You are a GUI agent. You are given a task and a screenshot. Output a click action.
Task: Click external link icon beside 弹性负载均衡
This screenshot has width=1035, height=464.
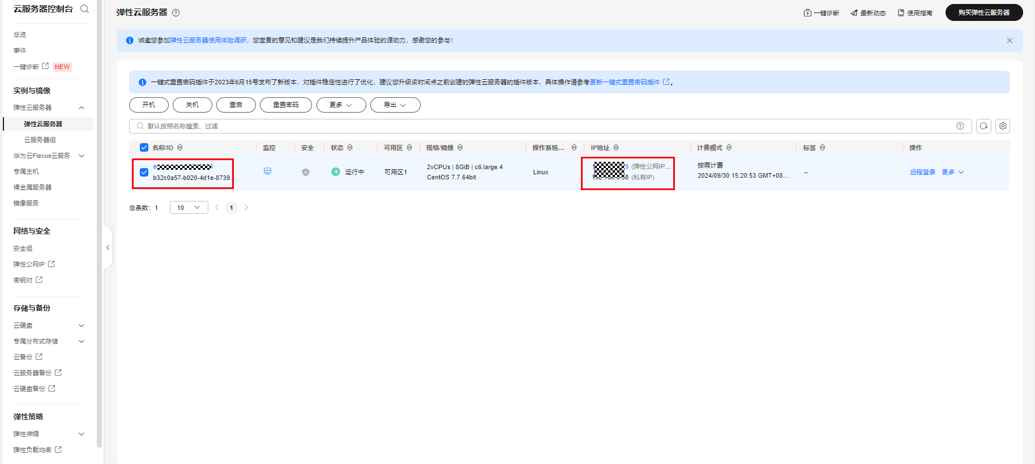tap(58, 449)
